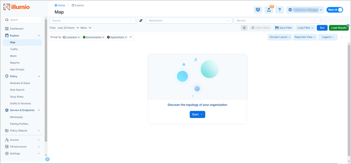351x164 pixels.
Task: Expand the More filter options
Action: point(86,28)
